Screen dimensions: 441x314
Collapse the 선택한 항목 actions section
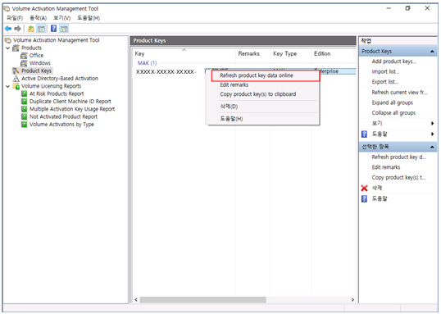pyautogui.click(x=432, y=147)
